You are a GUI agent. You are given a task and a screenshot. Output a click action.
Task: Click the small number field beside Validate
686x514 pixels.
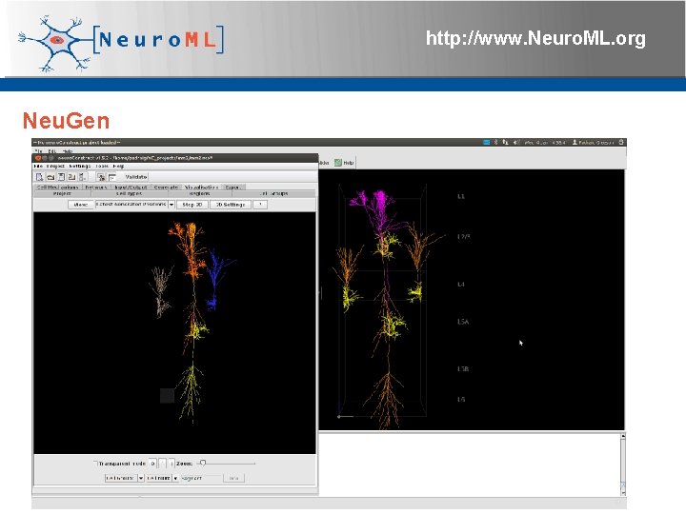[x=112, y=177]
